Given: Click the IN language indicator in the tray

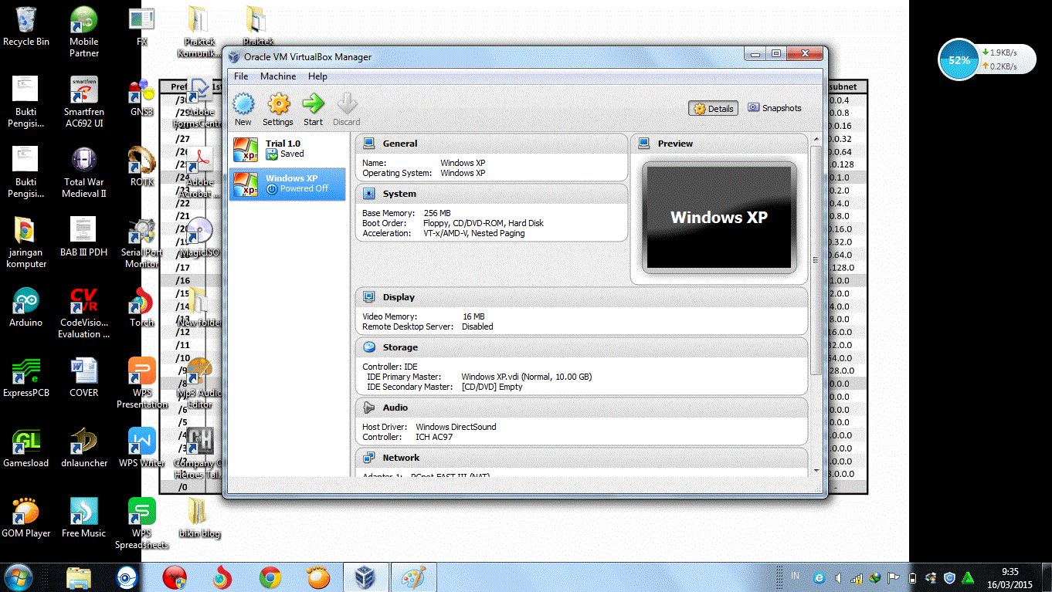Looking at the screenshot, I should pos(795,577).
